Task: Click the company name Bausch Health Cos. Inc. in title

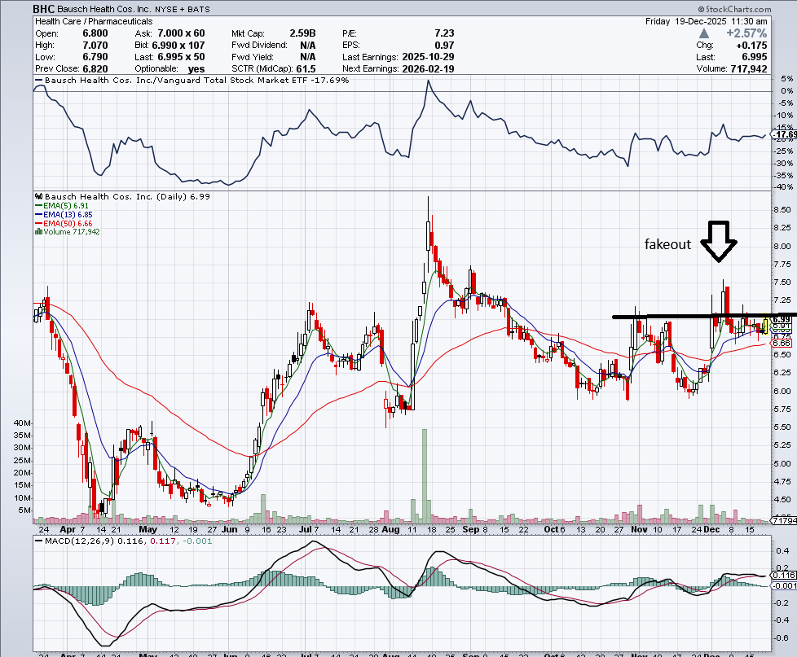Action: (x=104, y=9)
